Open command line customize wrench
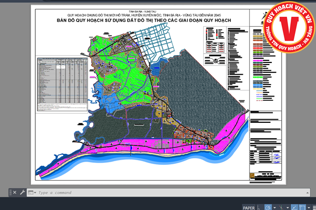This screenshot has width=316, height=210. point(21,193)
